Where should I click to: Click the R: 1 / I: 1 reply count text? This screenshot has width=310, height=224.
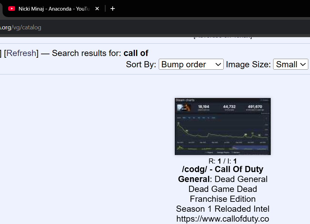[223, 161]
